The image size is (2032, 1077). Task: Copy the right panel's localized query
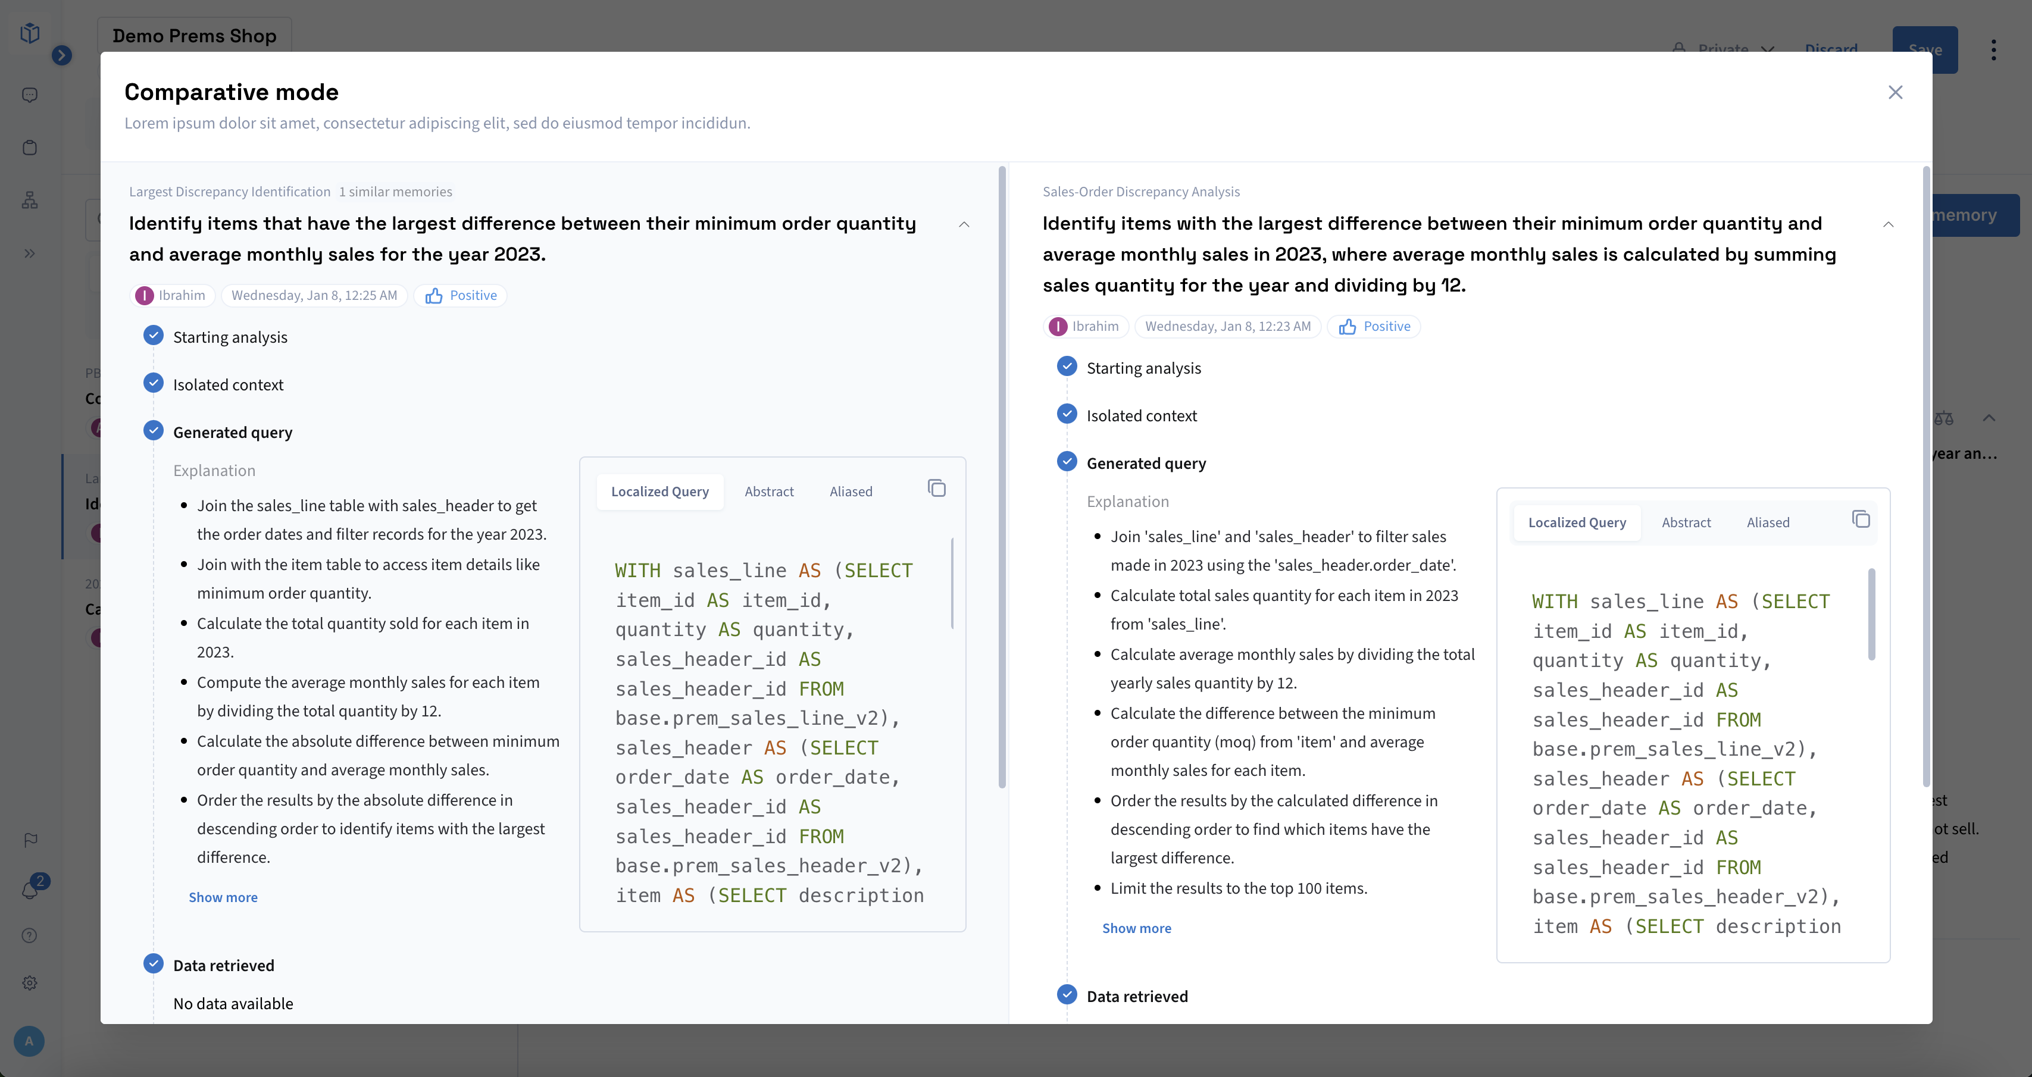[x=1861, y=519]
